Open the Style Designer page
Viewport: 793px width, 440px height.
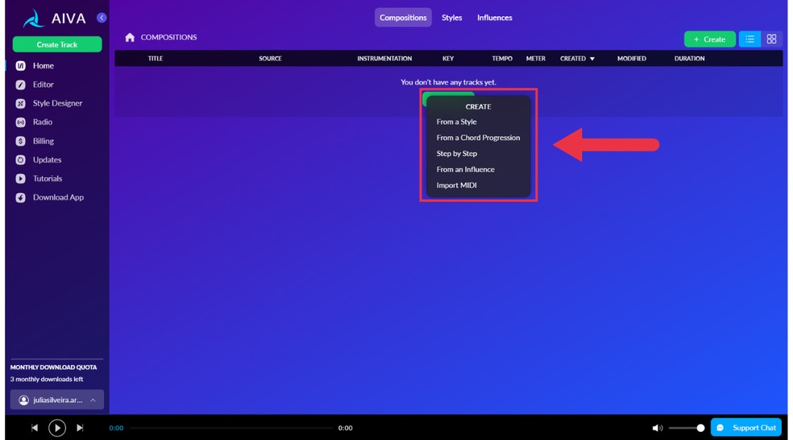click(57, 104)
